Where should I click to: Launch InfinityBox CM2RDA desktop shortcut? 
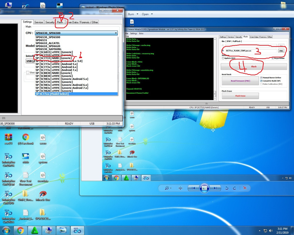coord(9,216)
